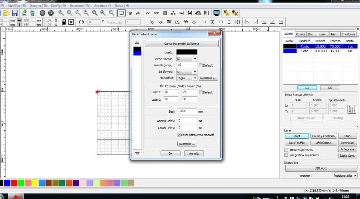Click the up triangle in layer list
The height and width of the screenshot is (199, 360).
coord(137,43)
